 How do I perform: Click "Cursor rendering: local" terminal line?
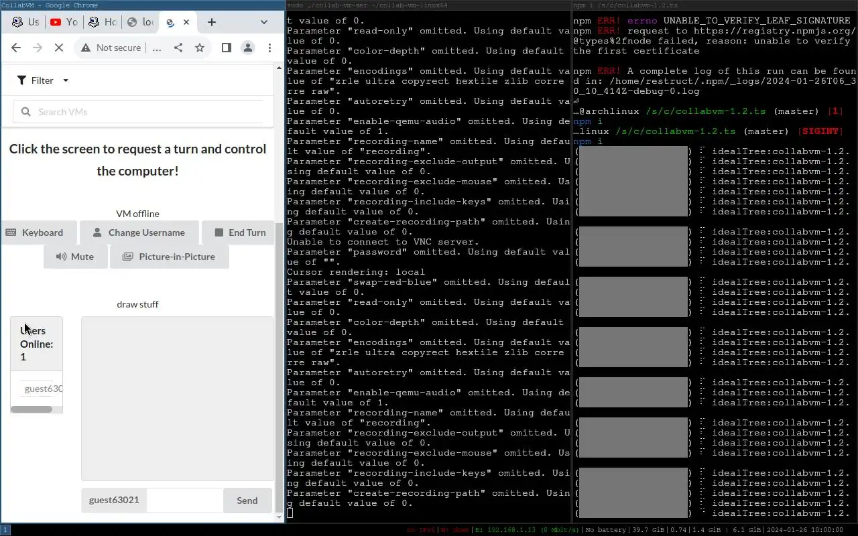point(356,272)
